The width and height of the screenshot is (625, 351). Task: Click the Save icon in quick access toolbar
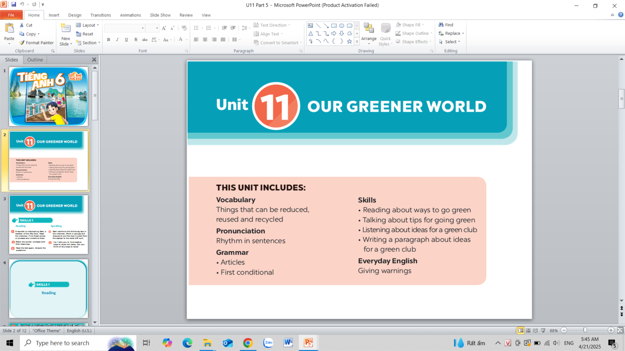pos(14,5)
